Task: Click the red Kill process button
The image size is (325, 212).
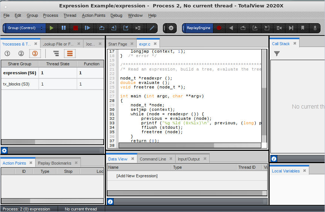Action: pos(75,28)
